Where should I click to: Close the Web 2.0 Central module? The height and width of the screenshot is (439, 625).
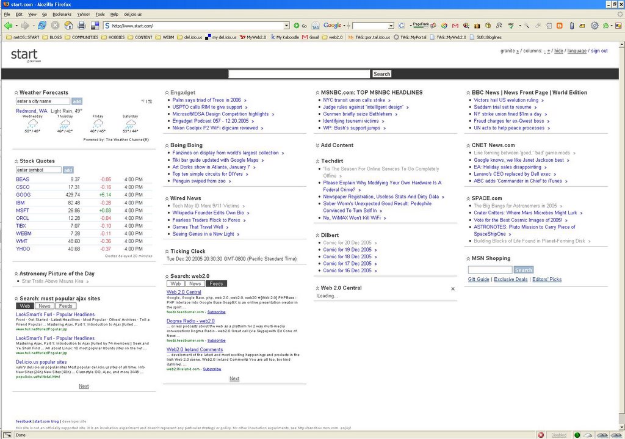tap(453, 289)
